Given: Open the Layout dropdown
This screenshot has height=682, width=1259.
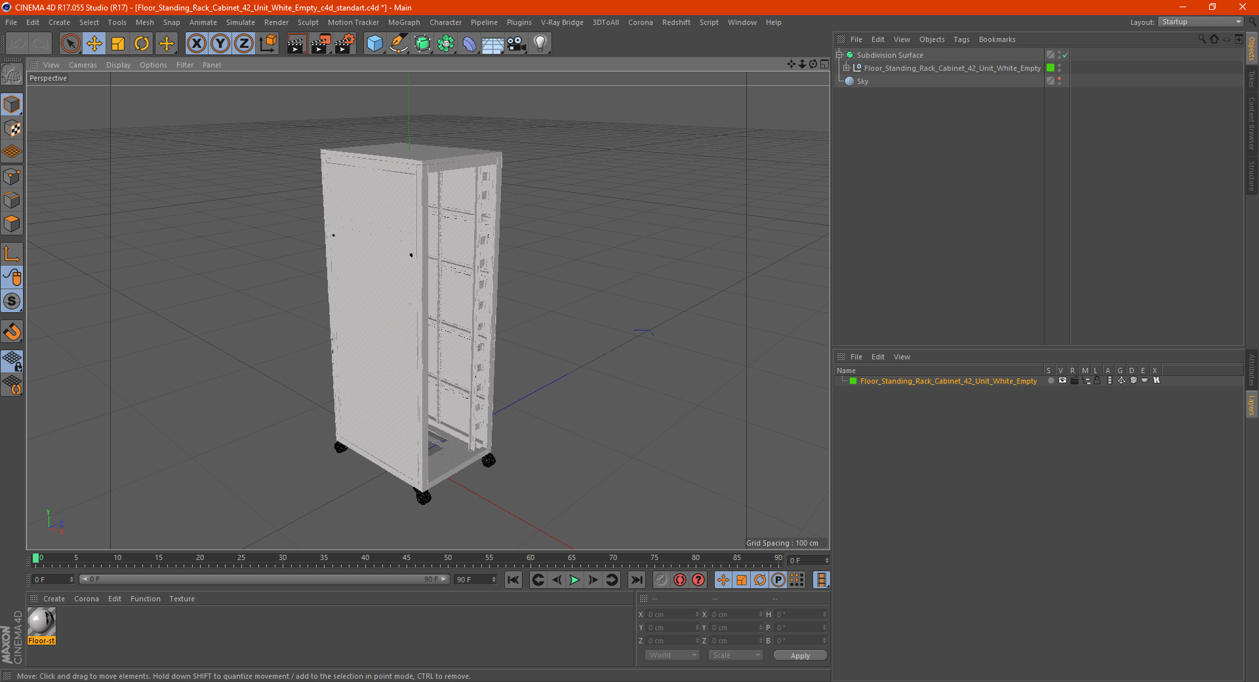Looking at the screenshot, I should point(1201,22).
